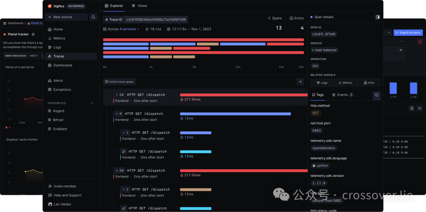Select the blue 8-span duration bar

tap(235, 114)
